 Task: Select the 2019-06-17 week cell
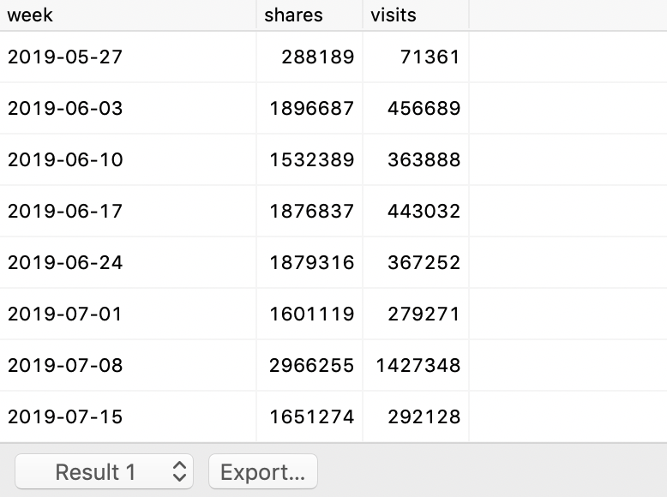(x=65, y=212)
